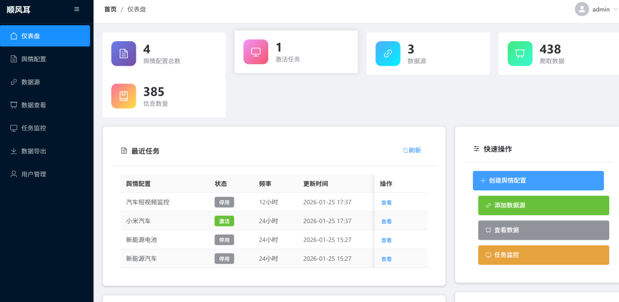619x302 pixels.
Task: Click the 顺风耳 logo title
Action: pos(18,10)
